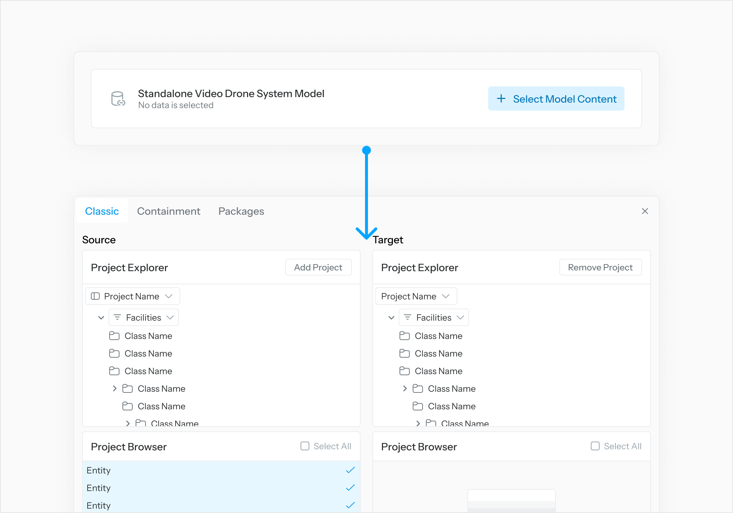Switch to the Containment tab

tap(169, 211)
